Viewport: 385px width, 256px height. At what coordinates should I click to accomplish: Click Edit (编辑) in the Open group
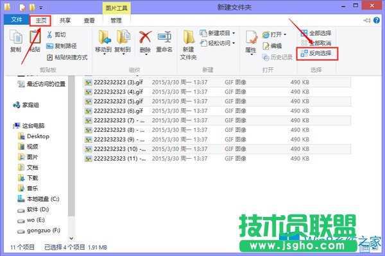[272, 46]
